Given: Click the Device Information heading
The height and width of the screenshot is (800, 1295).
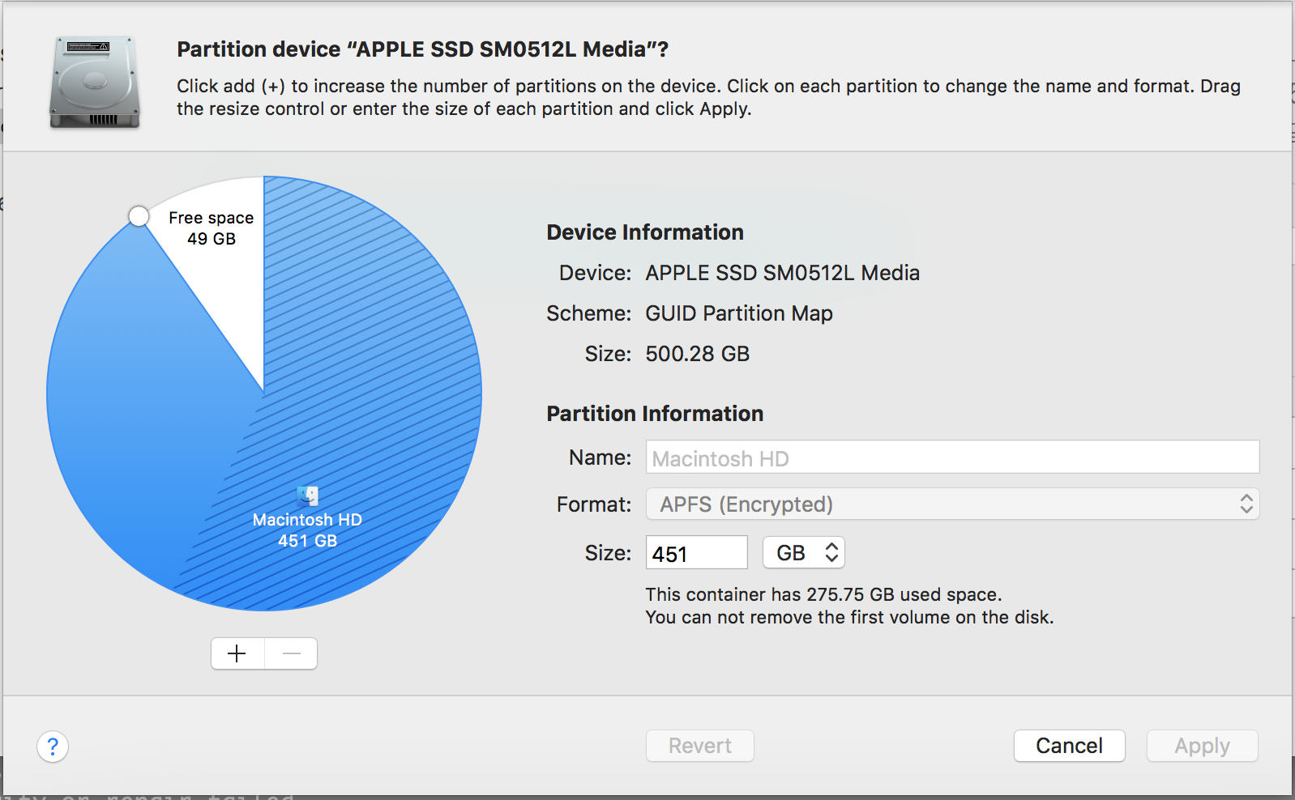Looking at the screenshot, I should pos(645,232).
